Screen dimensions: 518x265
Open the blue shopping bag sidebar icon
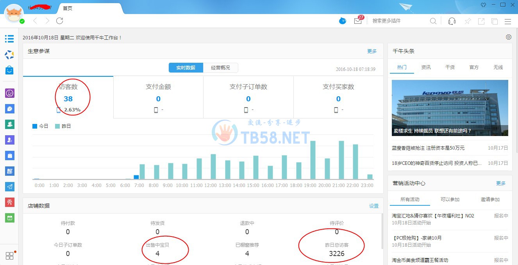pyautogui.click(x=9, y=70)
